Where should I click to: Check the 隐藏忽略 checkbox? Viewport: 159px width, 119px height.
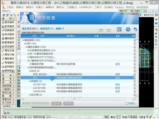click(x=127, y=103)
